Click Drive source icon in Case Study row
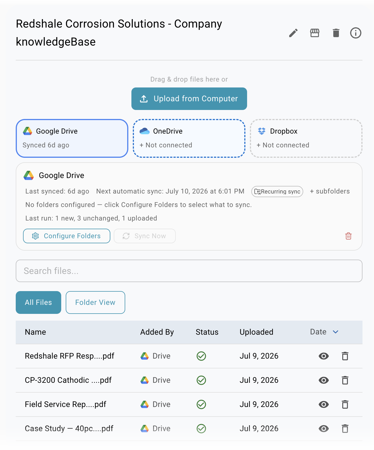374x450 pixels. 144,429
